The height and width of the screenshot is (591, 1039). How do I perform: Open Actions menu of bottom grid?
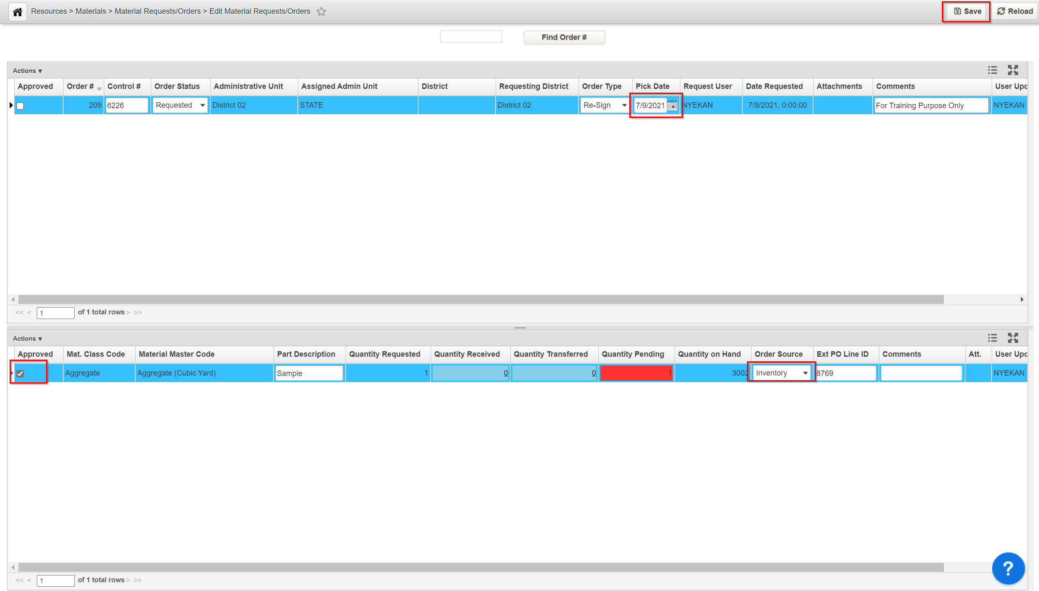(27, 339)
